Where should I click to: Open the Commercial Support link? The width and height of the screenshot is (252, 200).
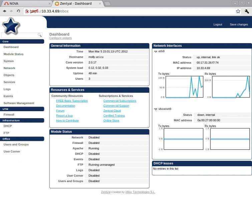pyautogui.click(x=116, y=106)
